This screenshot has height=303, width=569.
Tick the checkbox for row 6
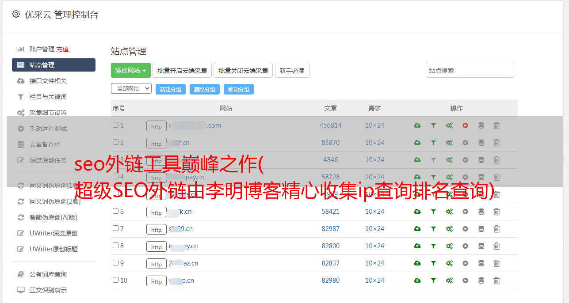115,211
